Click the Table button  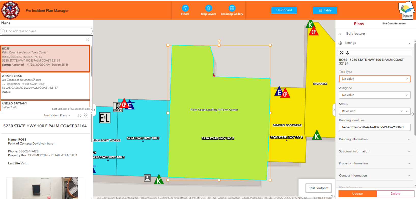point(325,10)
